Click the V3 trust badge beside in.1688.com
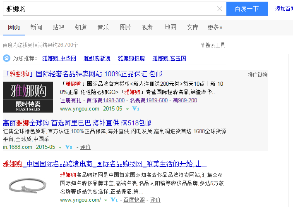This screenshot has height=207, width=293. 69,147
